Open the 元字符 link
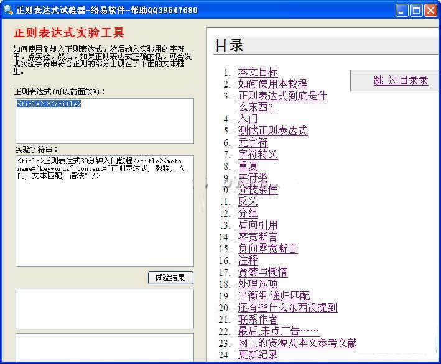441x364 pixels. pos(253,142)
